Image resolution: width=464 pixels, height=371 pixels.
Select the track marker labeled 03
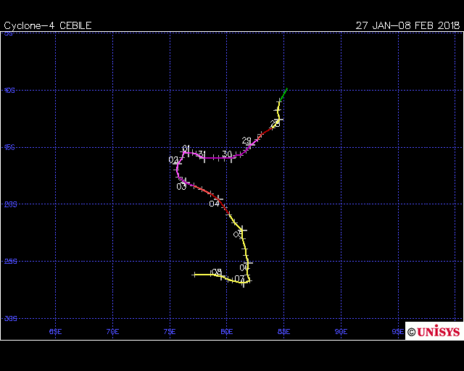[181, 186]
